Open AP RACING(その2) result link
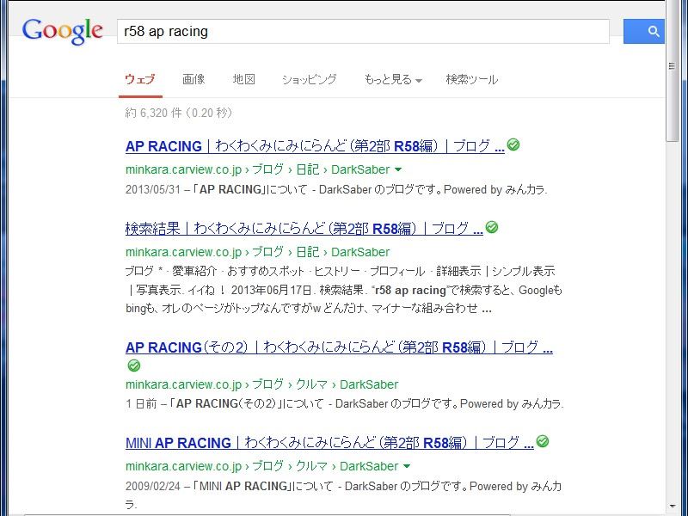 coord(339,347)
